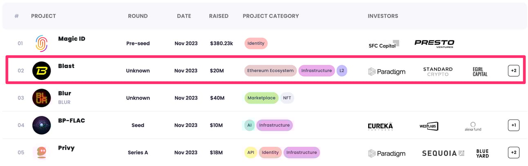Image resolution: width=528 pixels, height=166 pixels.
Task: Click the Eureka investor logo
Action: coord(380,126)
